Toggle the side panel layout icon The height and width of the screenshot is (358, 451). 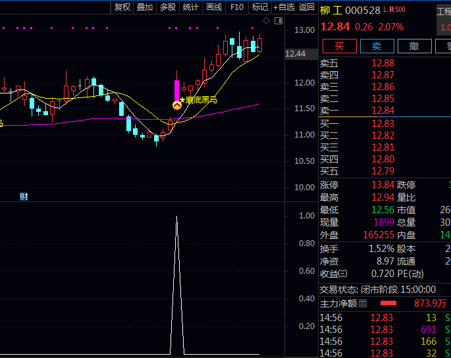(279, 20)
